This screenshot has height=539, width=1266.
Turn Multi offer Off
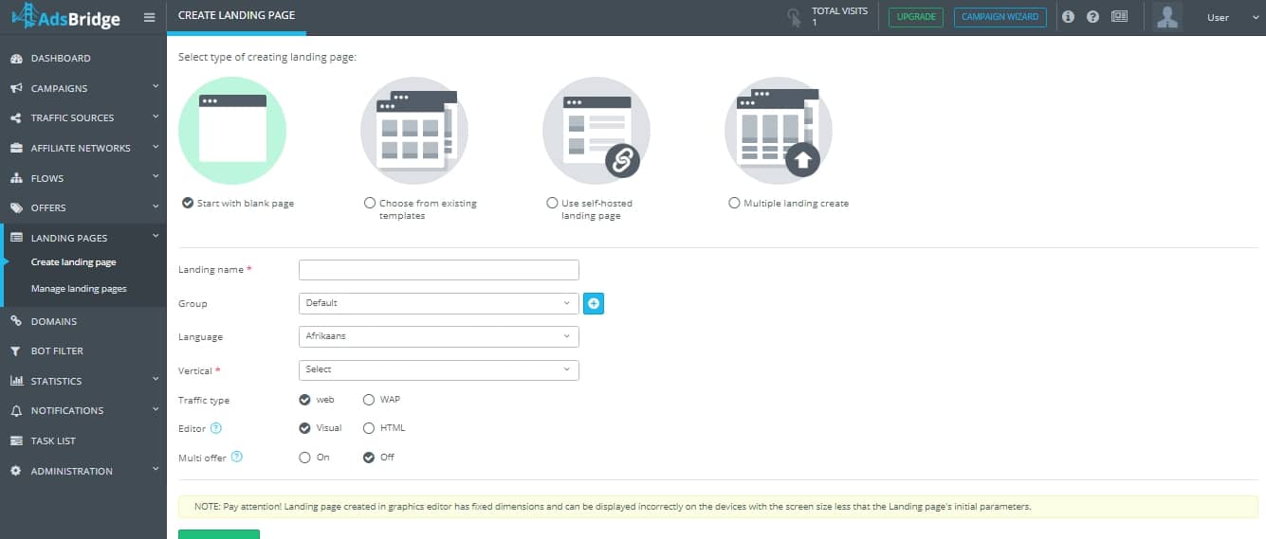pyautogui.click(x=369, y=457)
